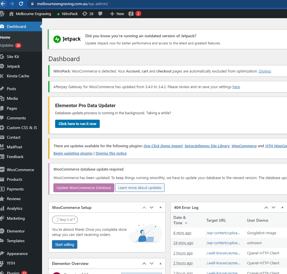Click Update WooCommerce Database button
287x274 pixels.
tap(84, 188)
